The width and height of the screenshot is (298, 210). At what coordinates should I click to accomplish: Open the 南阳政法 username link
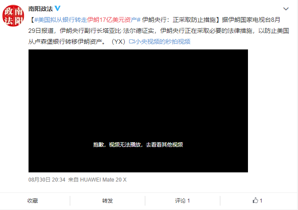(40, 9)
